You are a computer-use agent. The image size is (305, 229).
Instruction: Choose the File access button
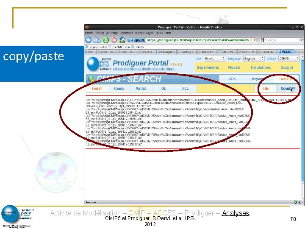coord(266,89)
